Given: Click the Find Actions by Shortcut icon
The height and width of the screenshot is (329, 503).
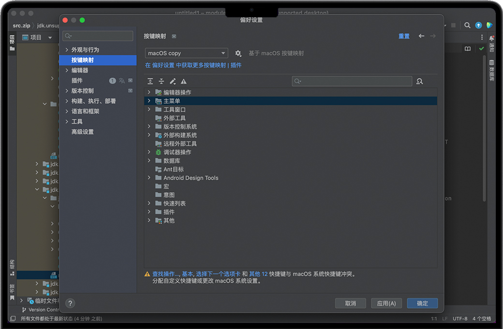Looking at the screenshot, I should tap(419, 82).
